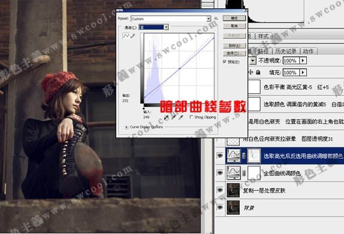The height and width of the screenshot is (234, 344).
Task: Toggle the Preview checkbox in Curves dialog
Action: pos(224,62)
